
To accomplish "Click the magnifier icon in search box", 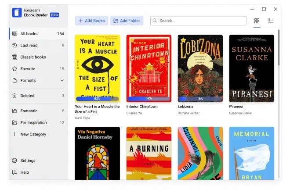I will (155, 21).
